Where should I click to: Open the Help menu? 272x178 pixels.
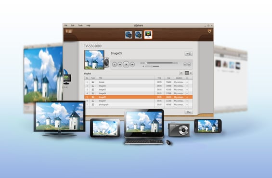coord(88,25)
